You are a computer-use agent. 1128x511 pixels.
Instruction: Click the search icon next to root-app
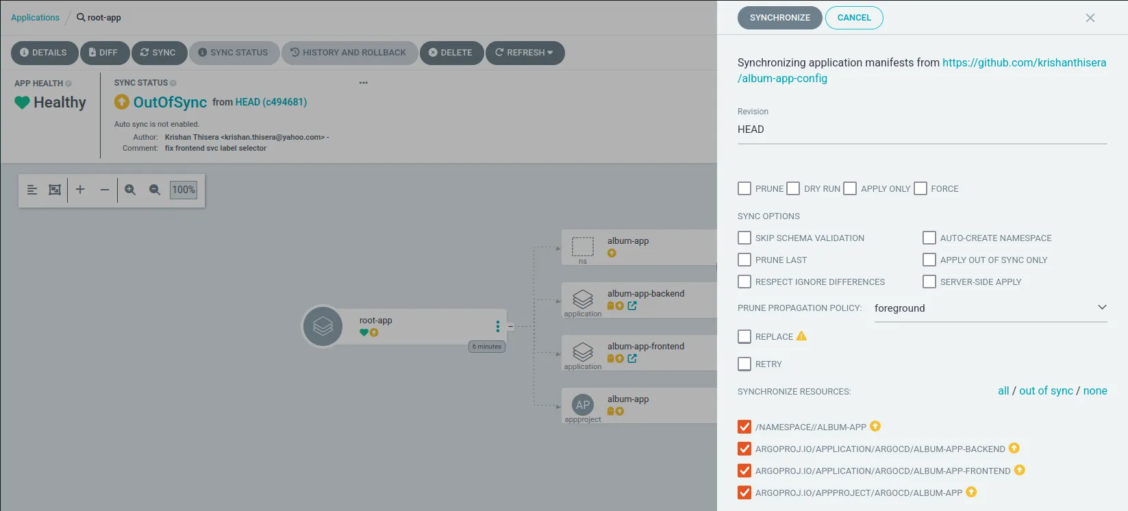click(81, 17)
